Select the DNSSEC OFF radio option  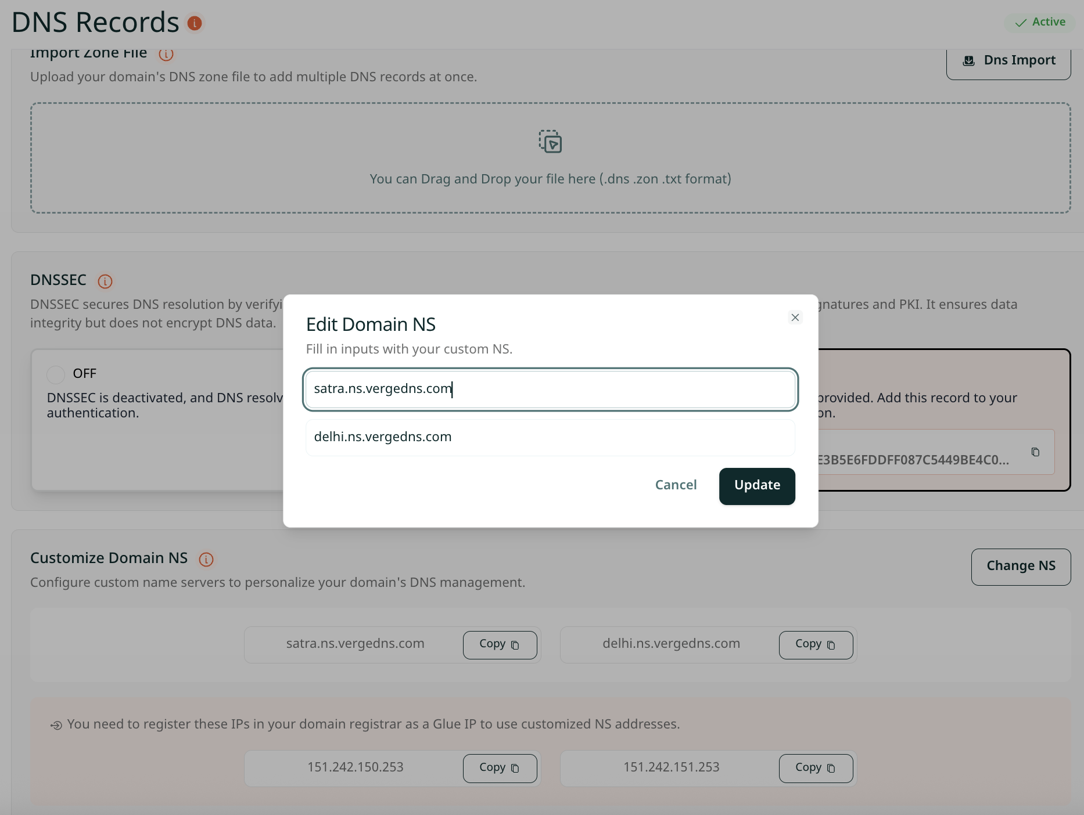coord(56,374)
